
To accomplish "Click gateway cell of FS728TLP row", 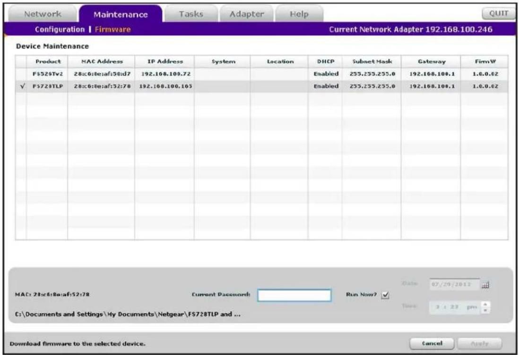I will click(x=432, y=87).
